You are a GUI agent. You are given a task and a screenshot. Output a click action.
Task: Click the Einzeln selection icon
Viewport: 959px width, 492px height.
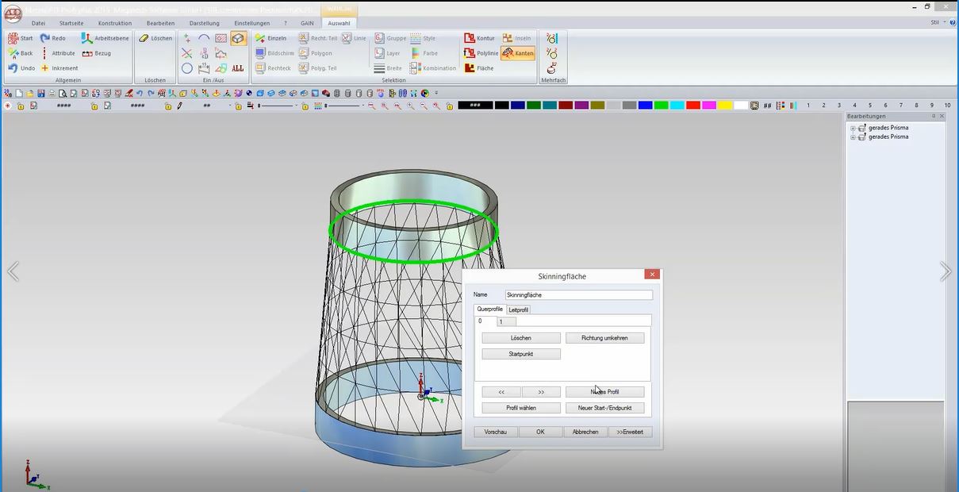click(271, 38)
